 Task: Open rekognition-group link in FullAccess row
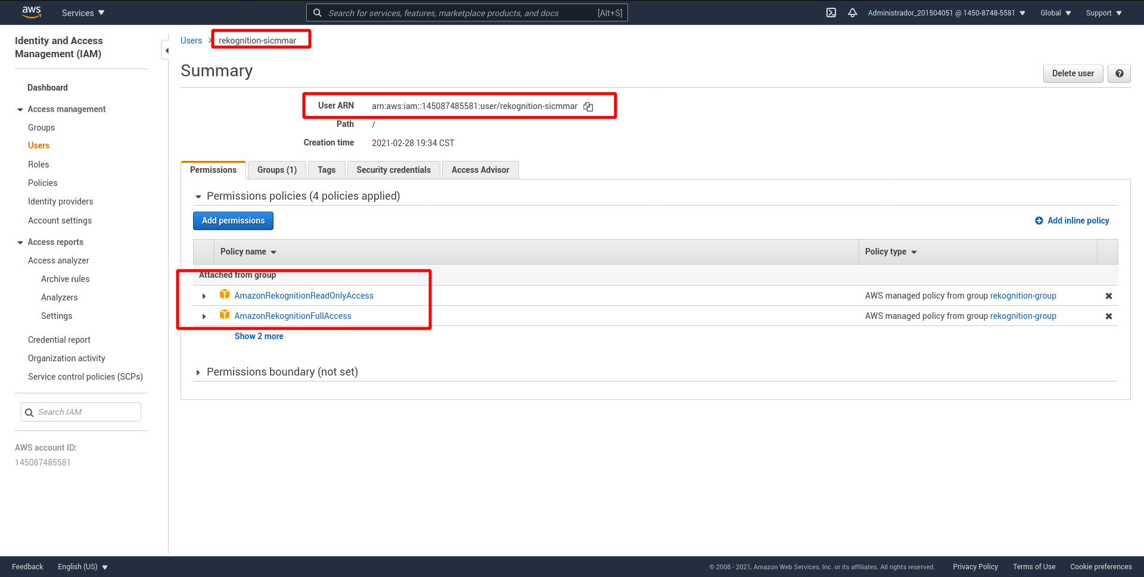[x=1023, y=316]
